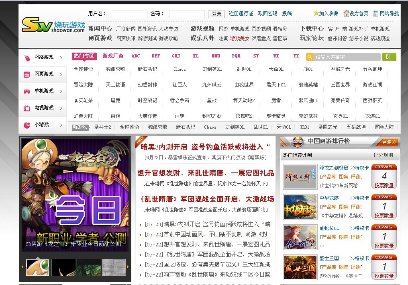The height and width of the screenshot is (285, 408).
Task: Open the 下载中心 menu section
Action: point(312,29)
